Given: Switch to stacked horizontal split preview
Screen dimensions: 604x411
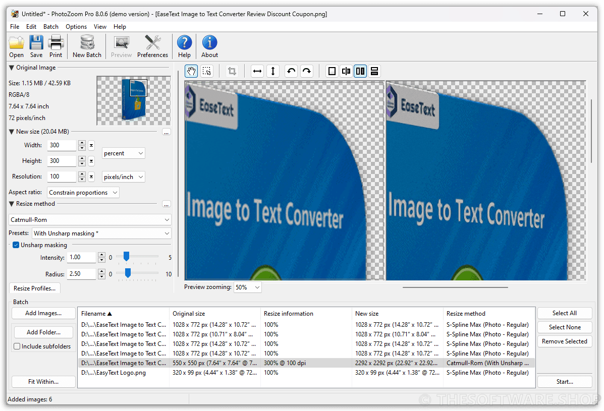Looking at the screenshot, I should point(374,71).
